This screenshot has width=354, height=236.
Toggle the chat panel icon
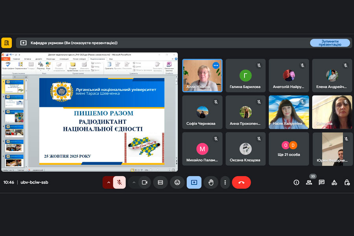tap(321, 183)
